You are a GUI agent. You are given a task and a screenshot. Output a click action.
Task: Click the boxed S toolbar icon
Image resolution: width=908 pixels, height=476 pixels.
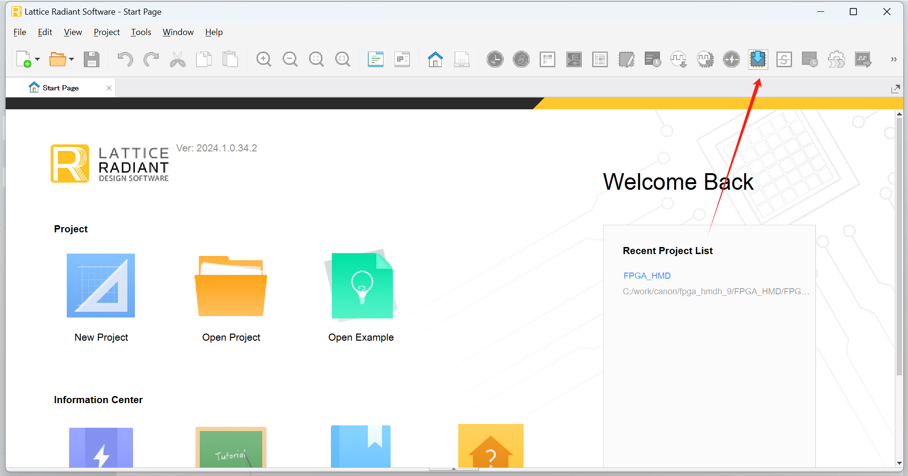(784, 59)
